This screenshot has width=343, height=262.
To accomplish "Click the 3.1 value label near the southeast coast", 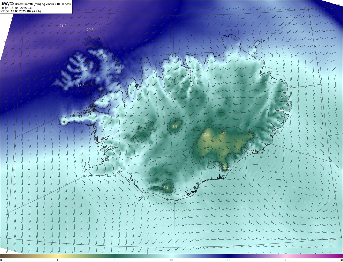I will coord(225,168).
